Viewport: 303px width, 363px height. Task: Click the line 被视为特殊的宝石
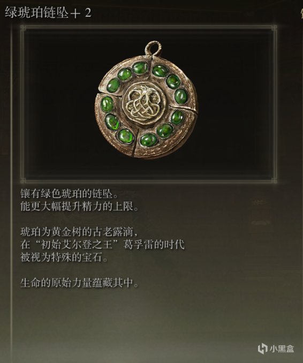(x=64, y=257)
